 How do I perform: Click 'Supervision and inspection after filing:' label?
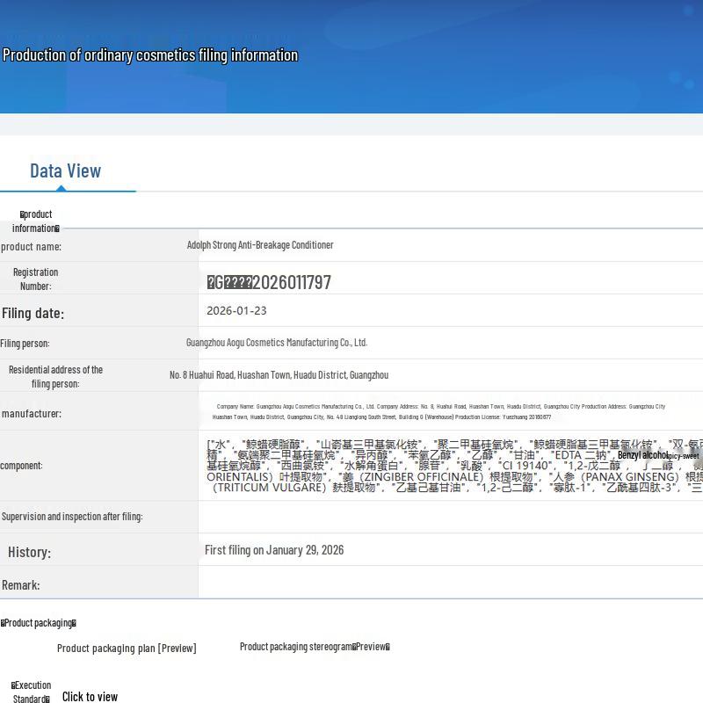point(72,517)
